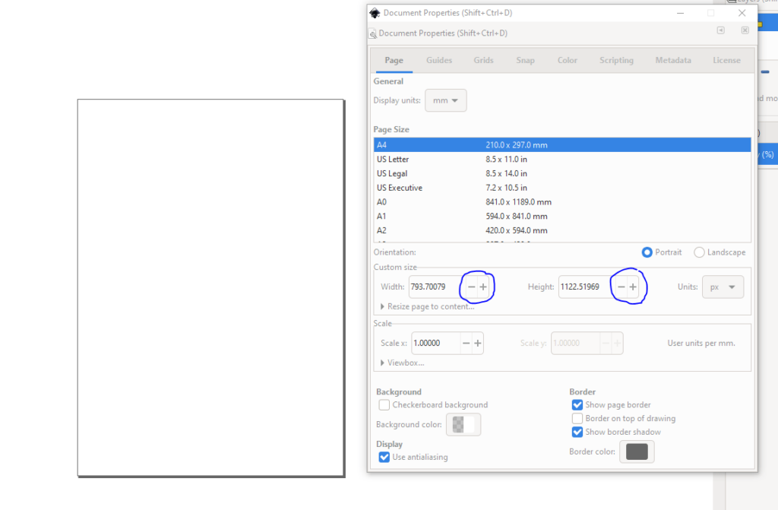Click the dialog panel close icon
Viewport: 778px width, 510px height.
pos(745,30)
